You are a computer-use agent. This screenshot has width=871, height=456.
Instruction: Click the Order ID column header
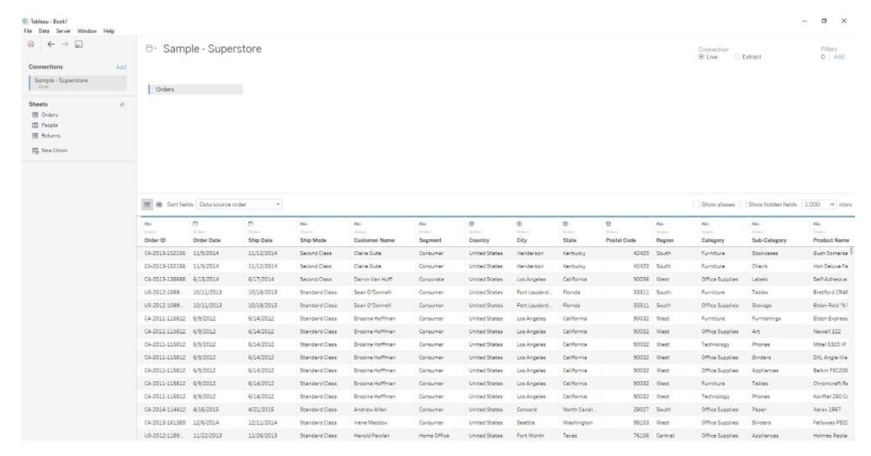(x=155, y=240)
